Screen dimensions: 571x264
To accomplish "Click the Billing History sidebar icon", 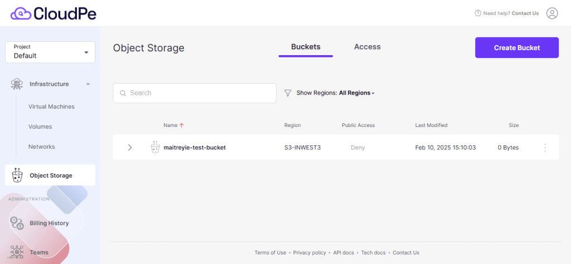I will (x=17, y=223).
